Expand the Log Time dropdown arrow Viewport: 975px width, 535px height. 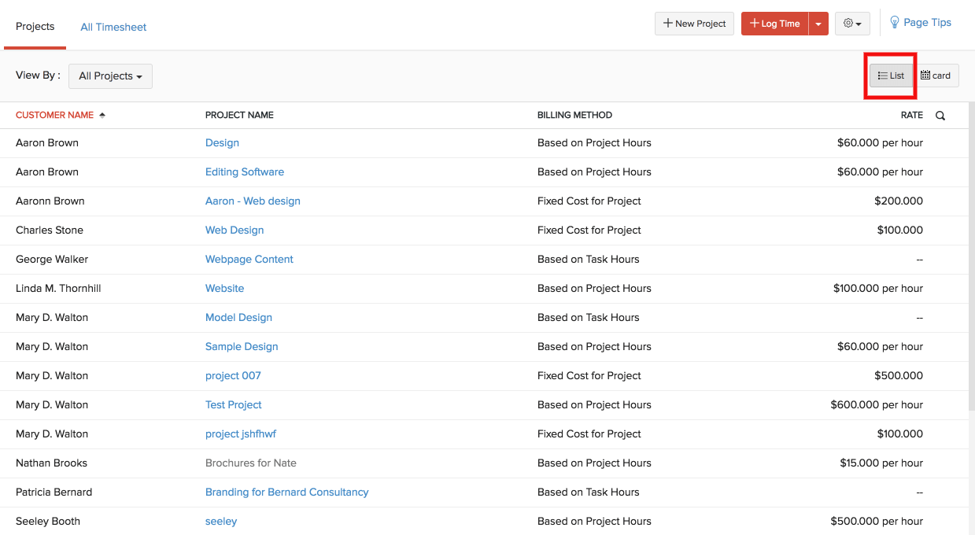(818, 24)
